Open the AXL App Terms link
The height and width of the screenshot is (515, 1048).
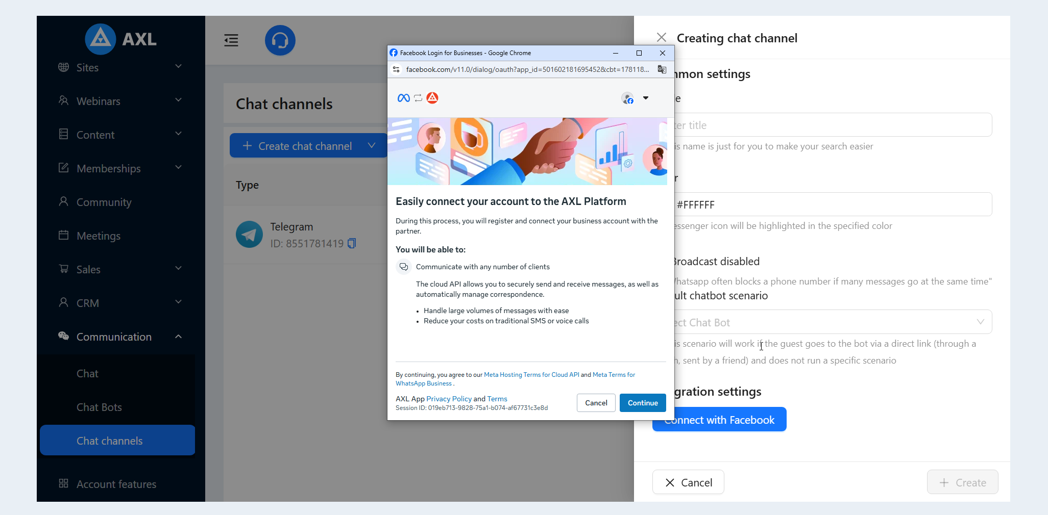coord(497,399)
